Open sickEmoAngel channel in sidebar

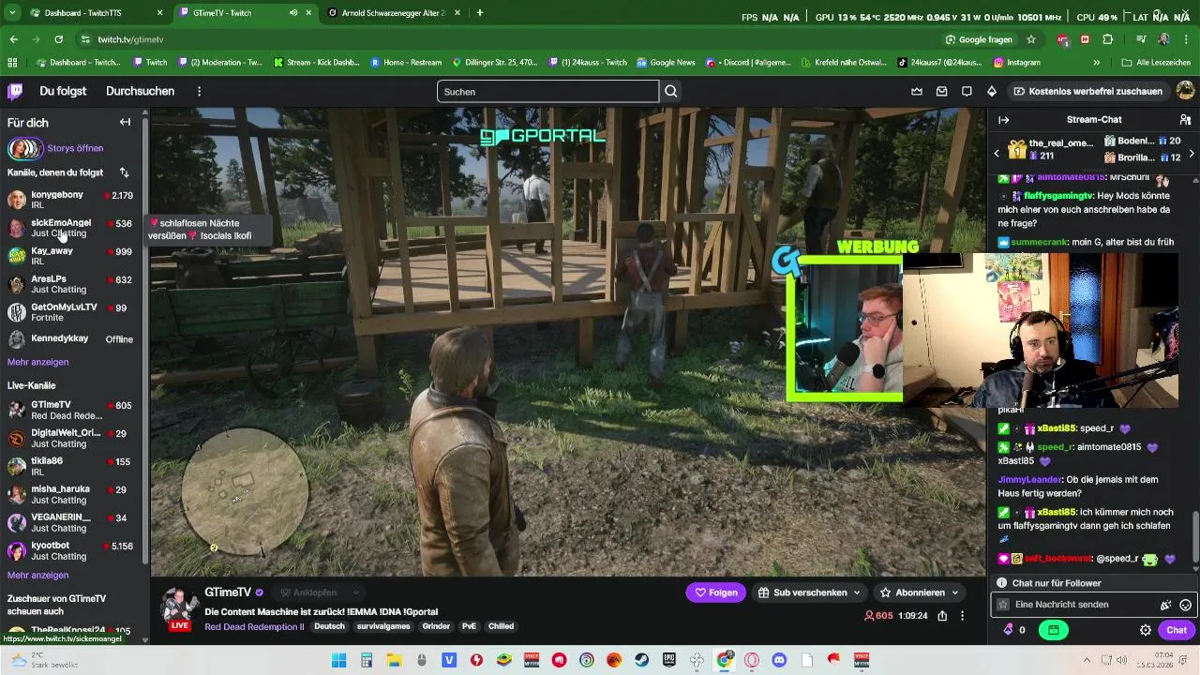tap(70, 228)
